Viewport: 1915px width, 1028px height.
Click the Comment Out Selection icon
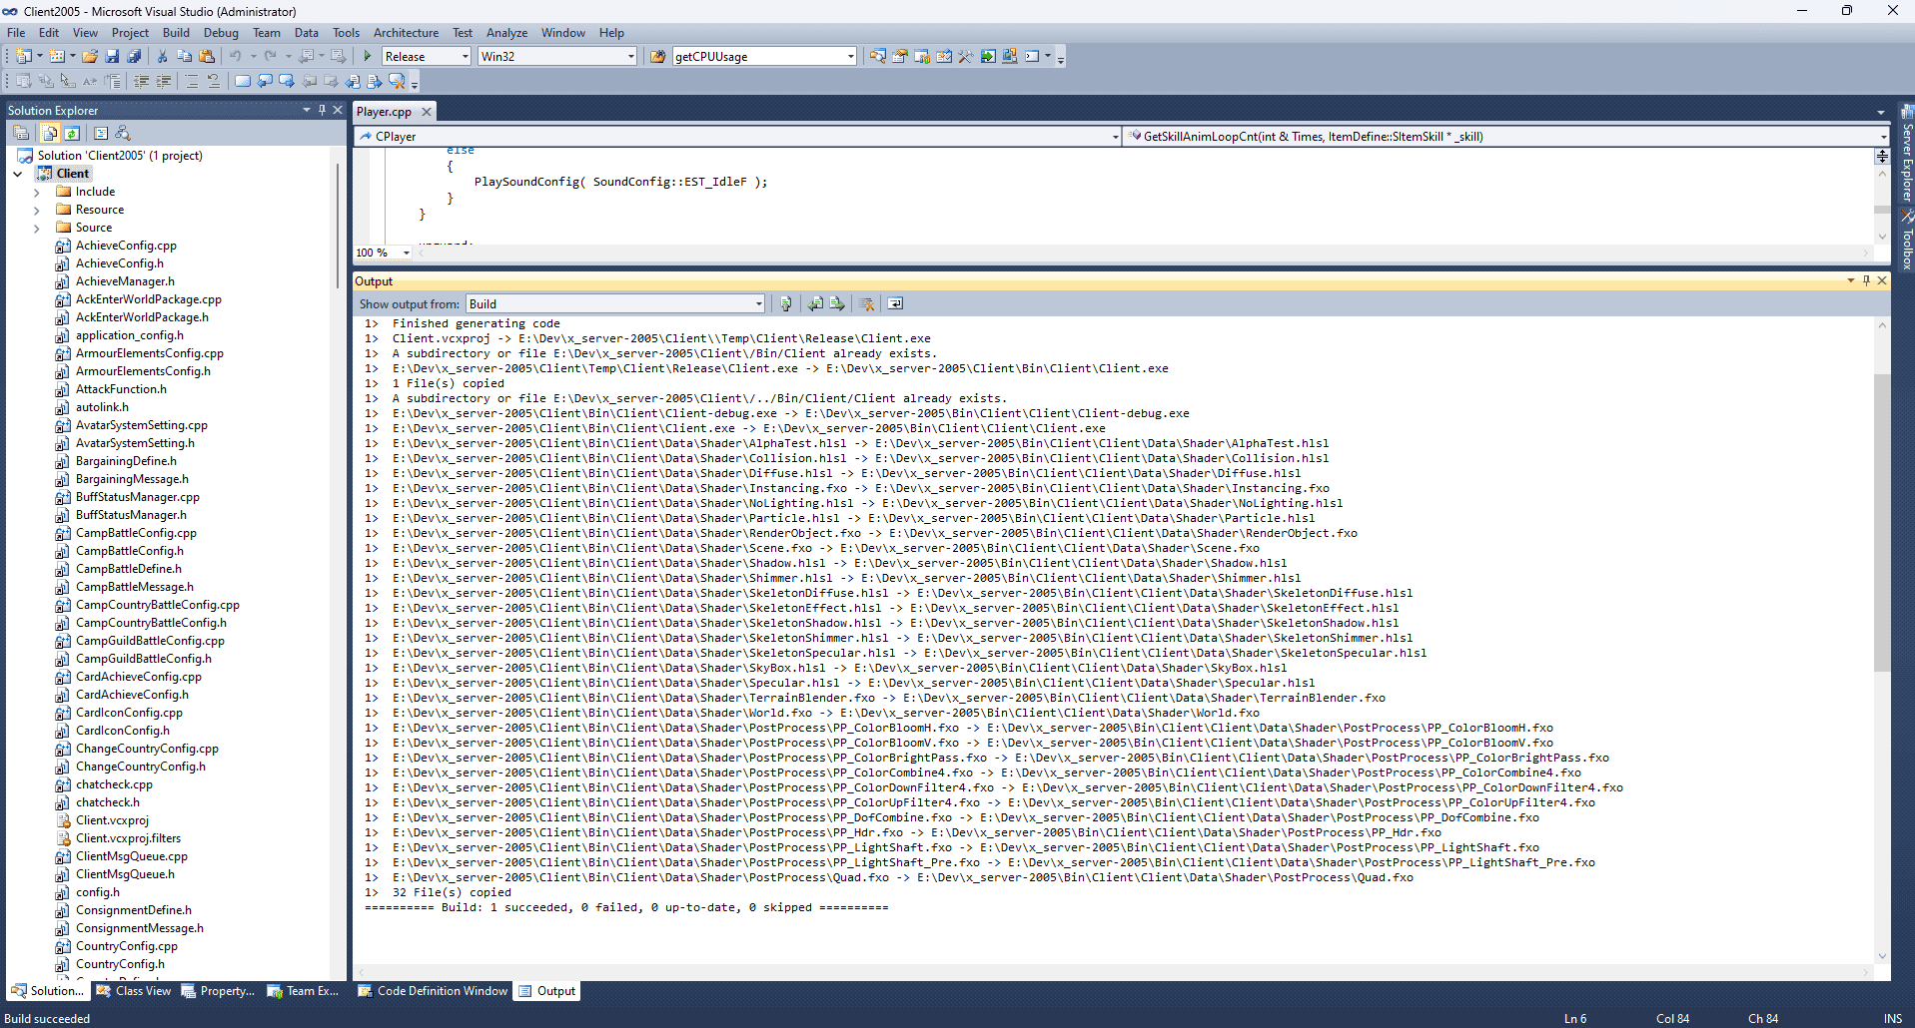(192, 81)
